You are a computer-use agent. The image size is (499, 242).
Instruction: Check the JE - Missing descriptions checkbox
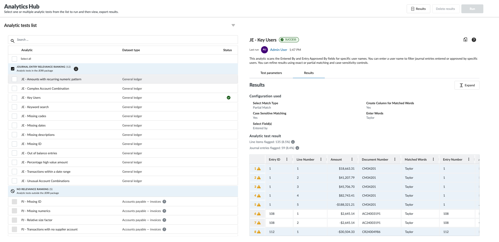[x=15, y=135]
